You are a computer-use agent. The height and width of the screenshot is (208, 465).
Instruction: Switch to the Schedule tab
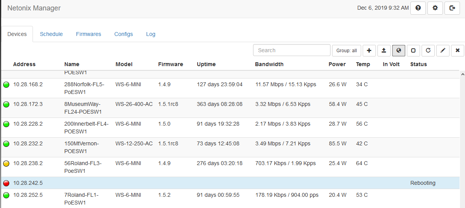coord(51,34)
